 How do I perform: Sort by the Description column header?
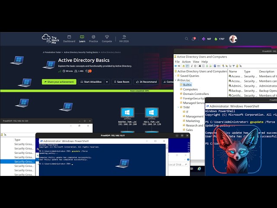[267, 71]
